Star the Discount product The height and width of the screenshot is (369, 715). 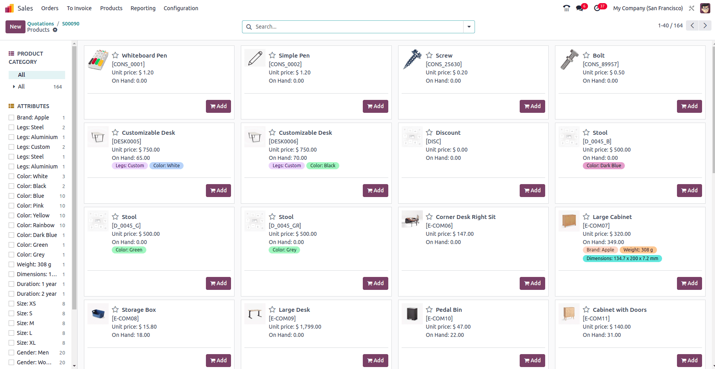pos(429,132)
